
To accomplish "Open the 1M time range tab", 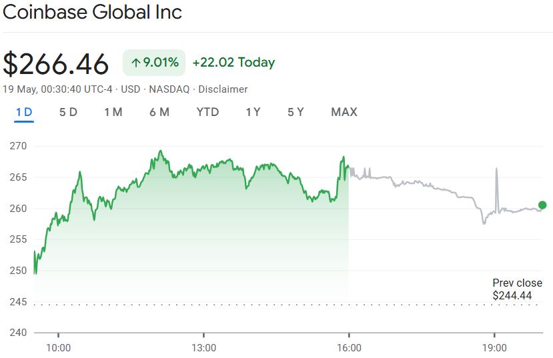I will [x=113, y=112].
